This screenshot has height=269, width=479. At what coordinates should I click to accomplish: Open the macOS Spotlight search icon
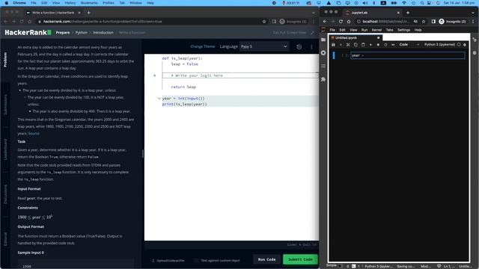point(422,3)
